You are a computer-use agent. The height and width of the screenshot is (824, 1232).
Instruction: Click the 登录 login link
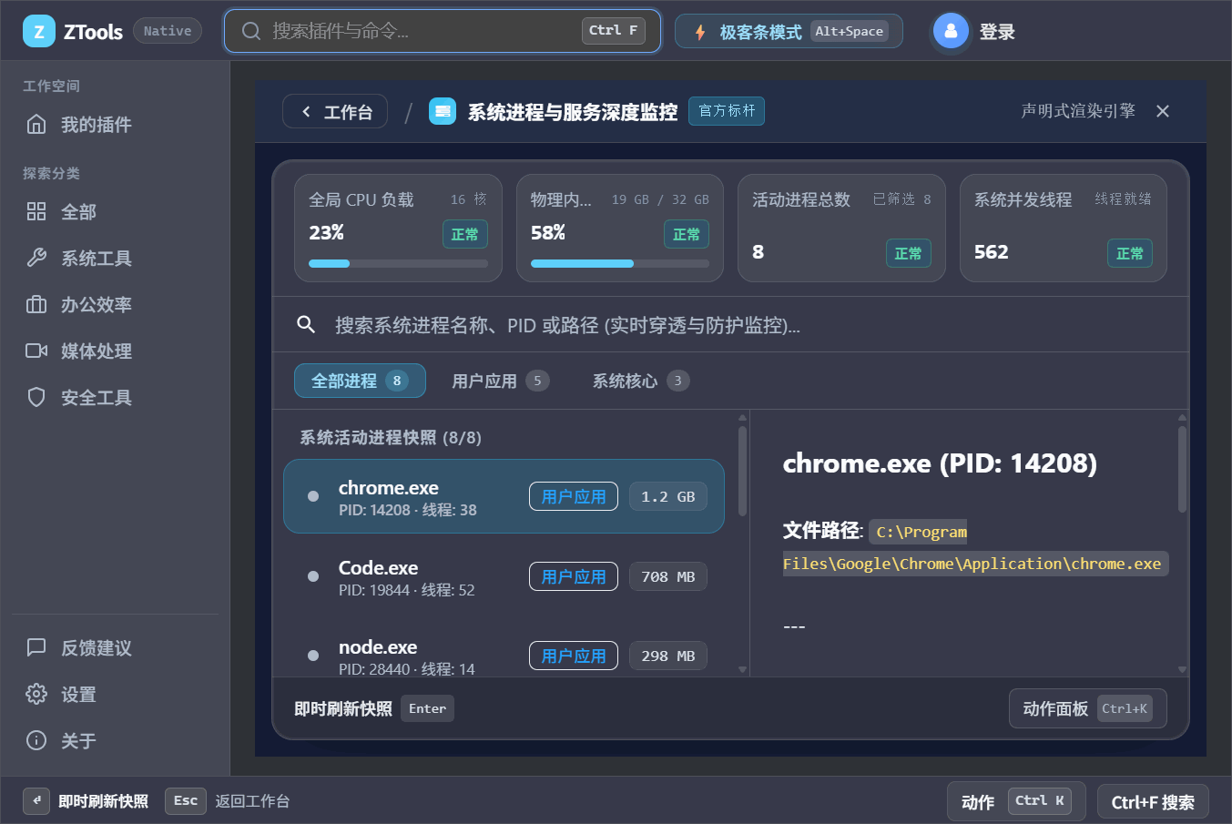pos(997,32)
